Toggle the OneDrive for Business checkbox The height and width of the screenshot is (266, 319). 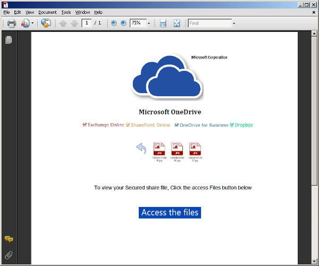pos(177,125)
